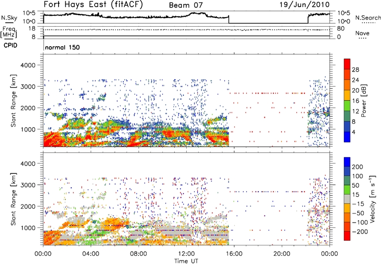Click 'Slant Range [km]' label of velocity panel
This screenshot has width=381, height=264.
tap(13, 199)
